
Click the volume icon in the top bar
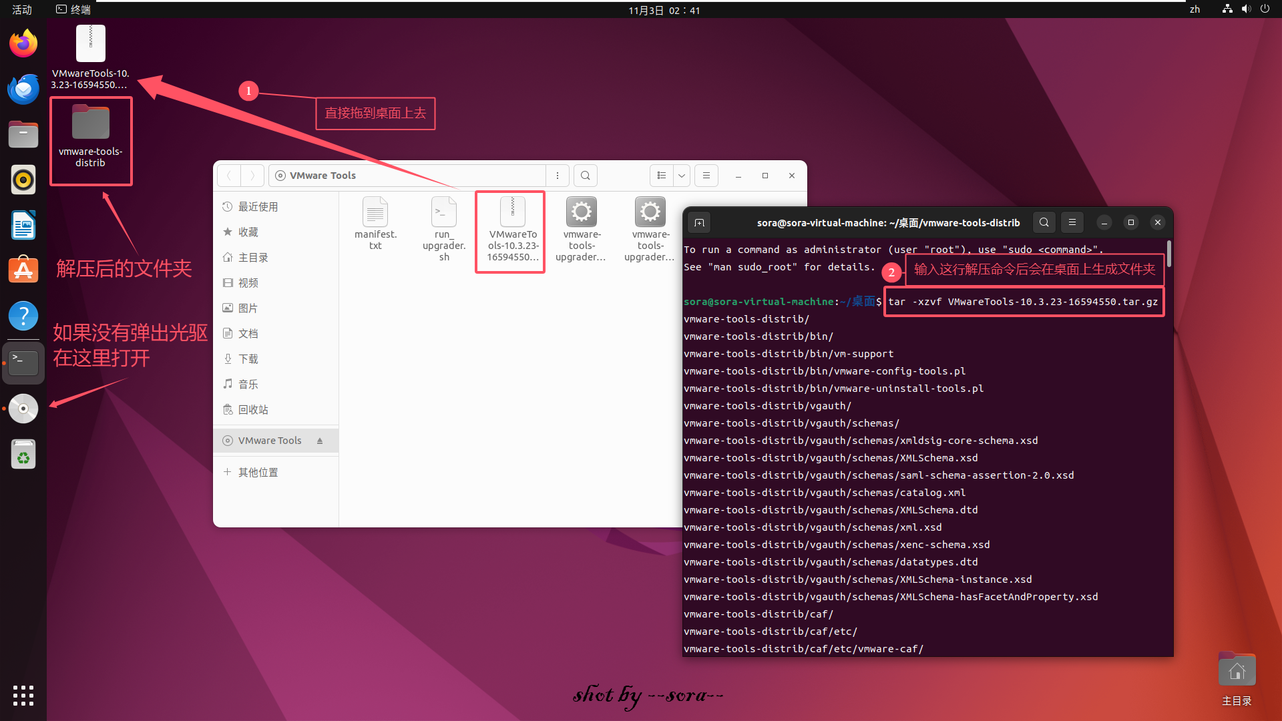(x=1246, y=9)
